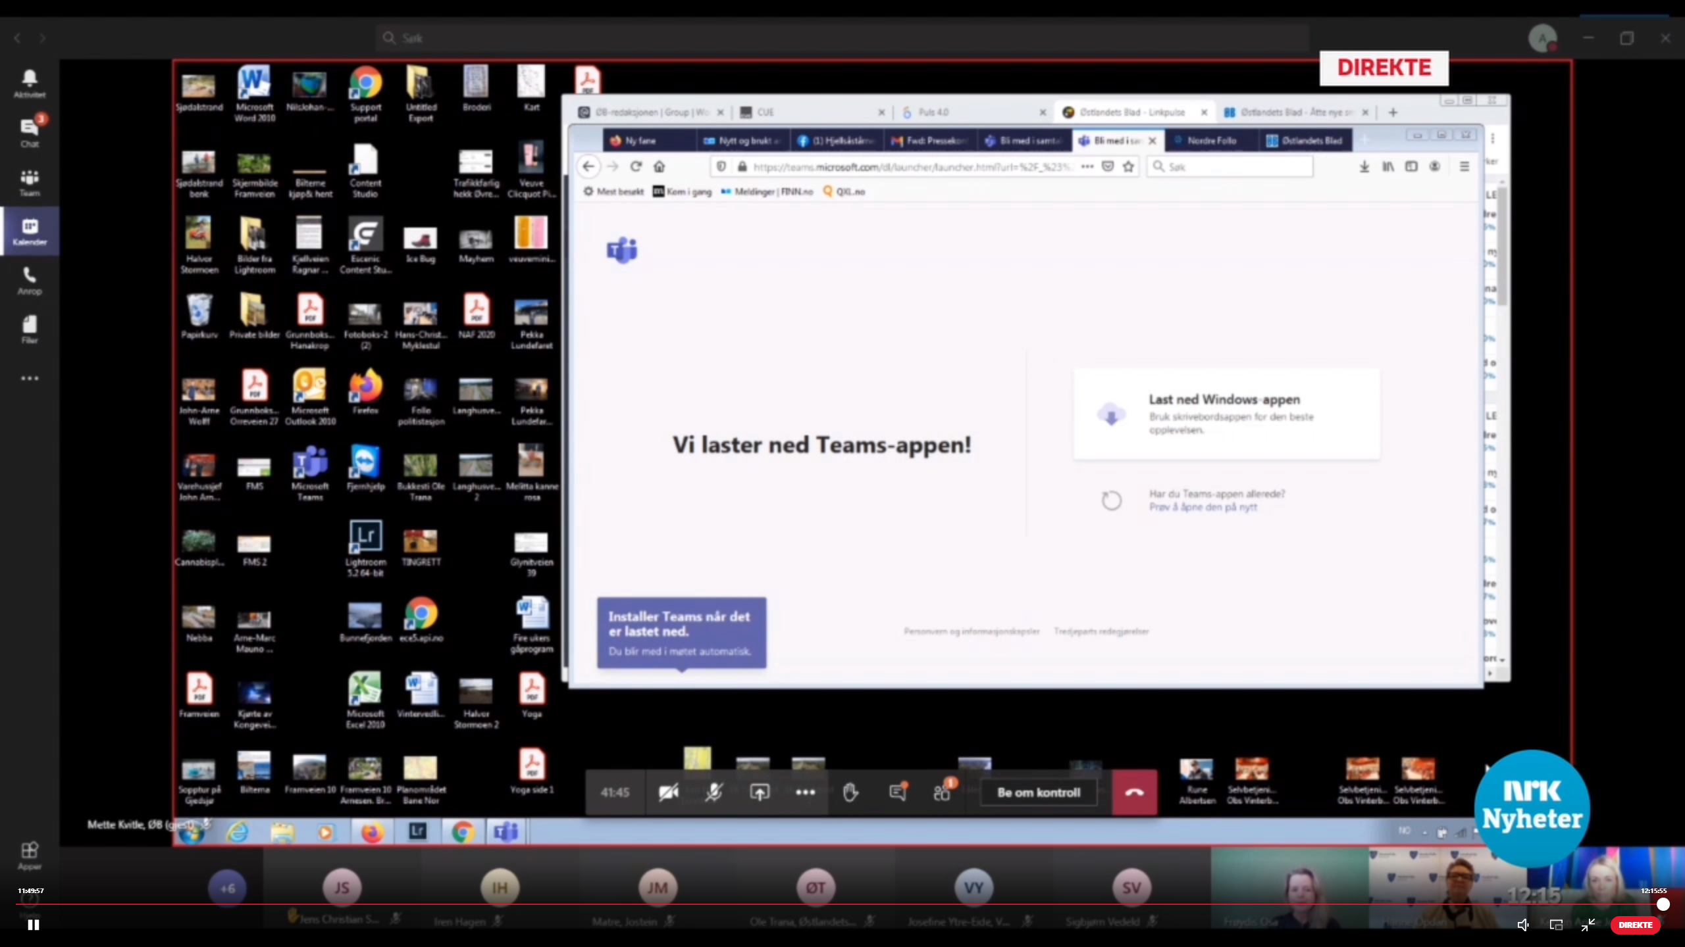Image resolution: width=1685 pixels, height=947 pixels.
Task: Exit fullscreen in the video player
Action: tap(1588, 925)
